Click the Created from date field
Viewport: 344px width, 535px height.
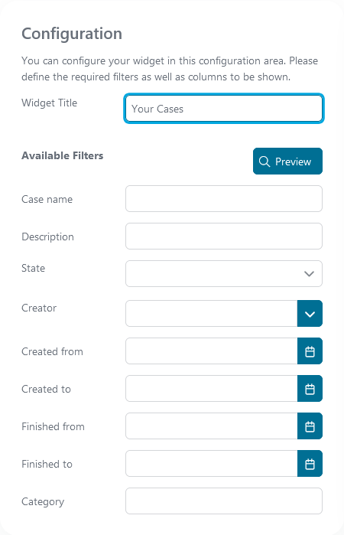click(212, 351)
